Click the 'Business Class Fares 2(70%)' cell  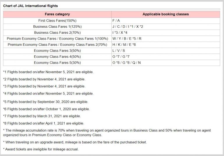(x=57, y=33)
